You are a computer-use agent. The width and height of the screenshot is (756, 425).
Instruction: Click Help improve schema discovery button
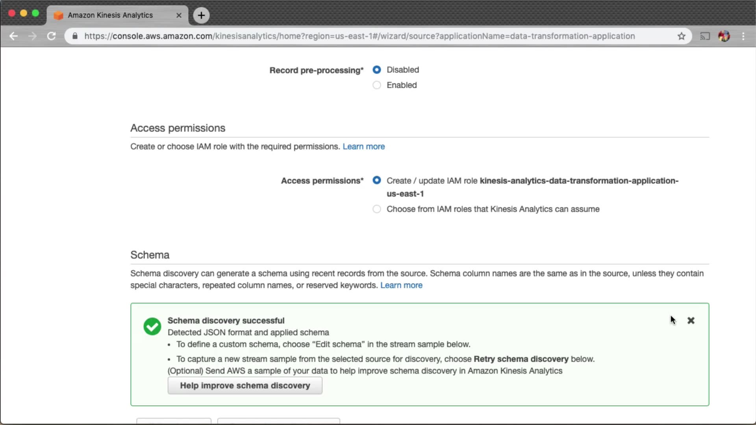tap(245, 386)
